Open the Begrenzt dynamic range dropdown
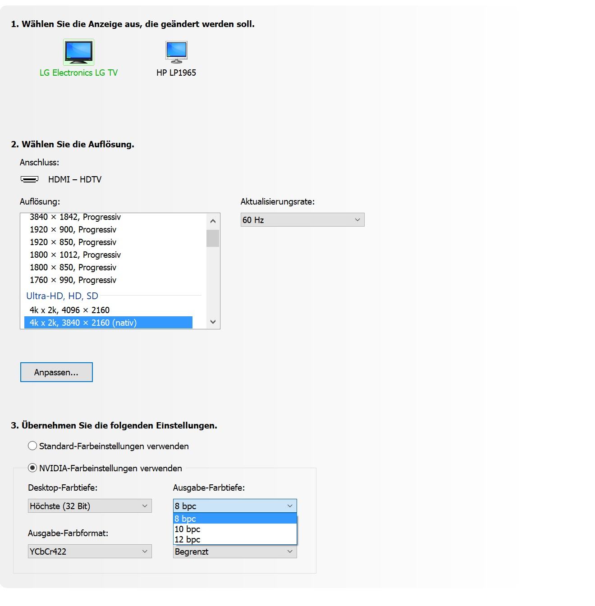 (x=235, y=551)
